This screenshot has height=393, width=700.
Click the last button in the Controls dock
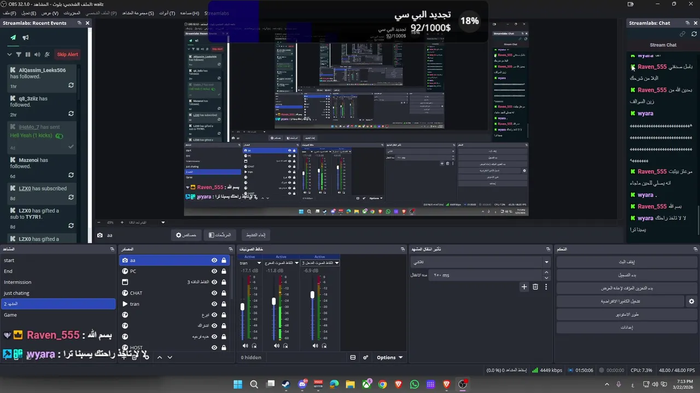pyautogui.click(x=626, y=327)
